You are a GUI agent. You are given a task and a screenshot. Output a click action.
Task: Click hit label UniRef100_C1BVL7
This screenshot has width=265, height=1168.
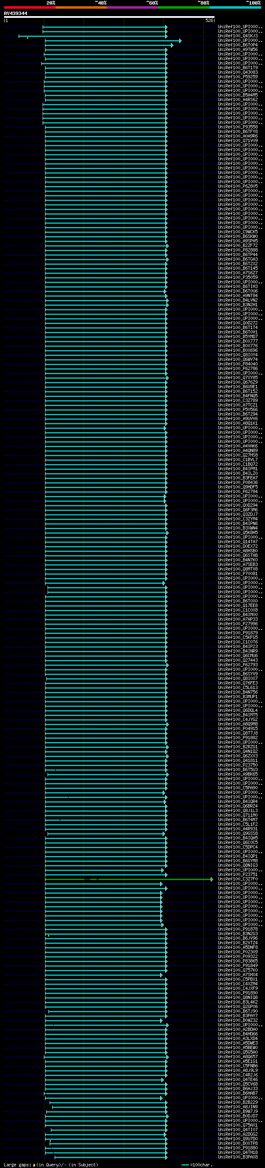[x=238, y=459]
